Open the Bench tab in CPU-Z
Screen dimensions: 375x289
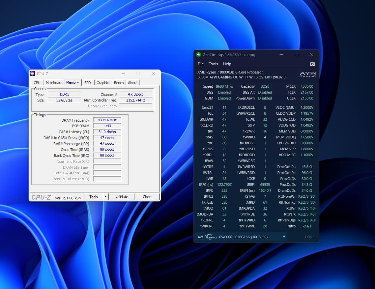point(119,83)
